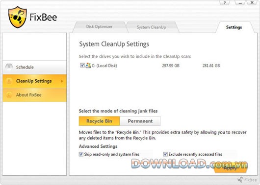
Task: Close the FixBee window
Action: pyautogui.click(x=252, y=3)
